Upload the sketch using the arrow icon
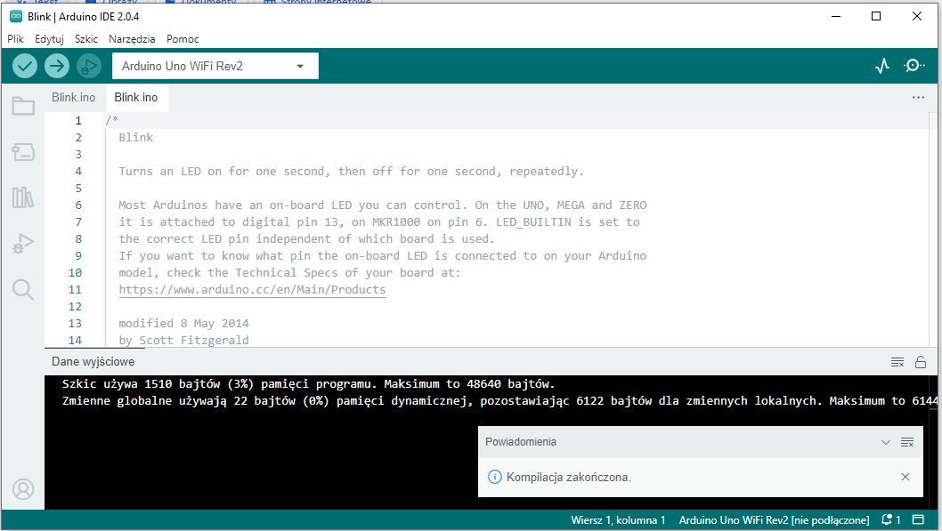This screenshot has height=531, width=942. point(57,65)
